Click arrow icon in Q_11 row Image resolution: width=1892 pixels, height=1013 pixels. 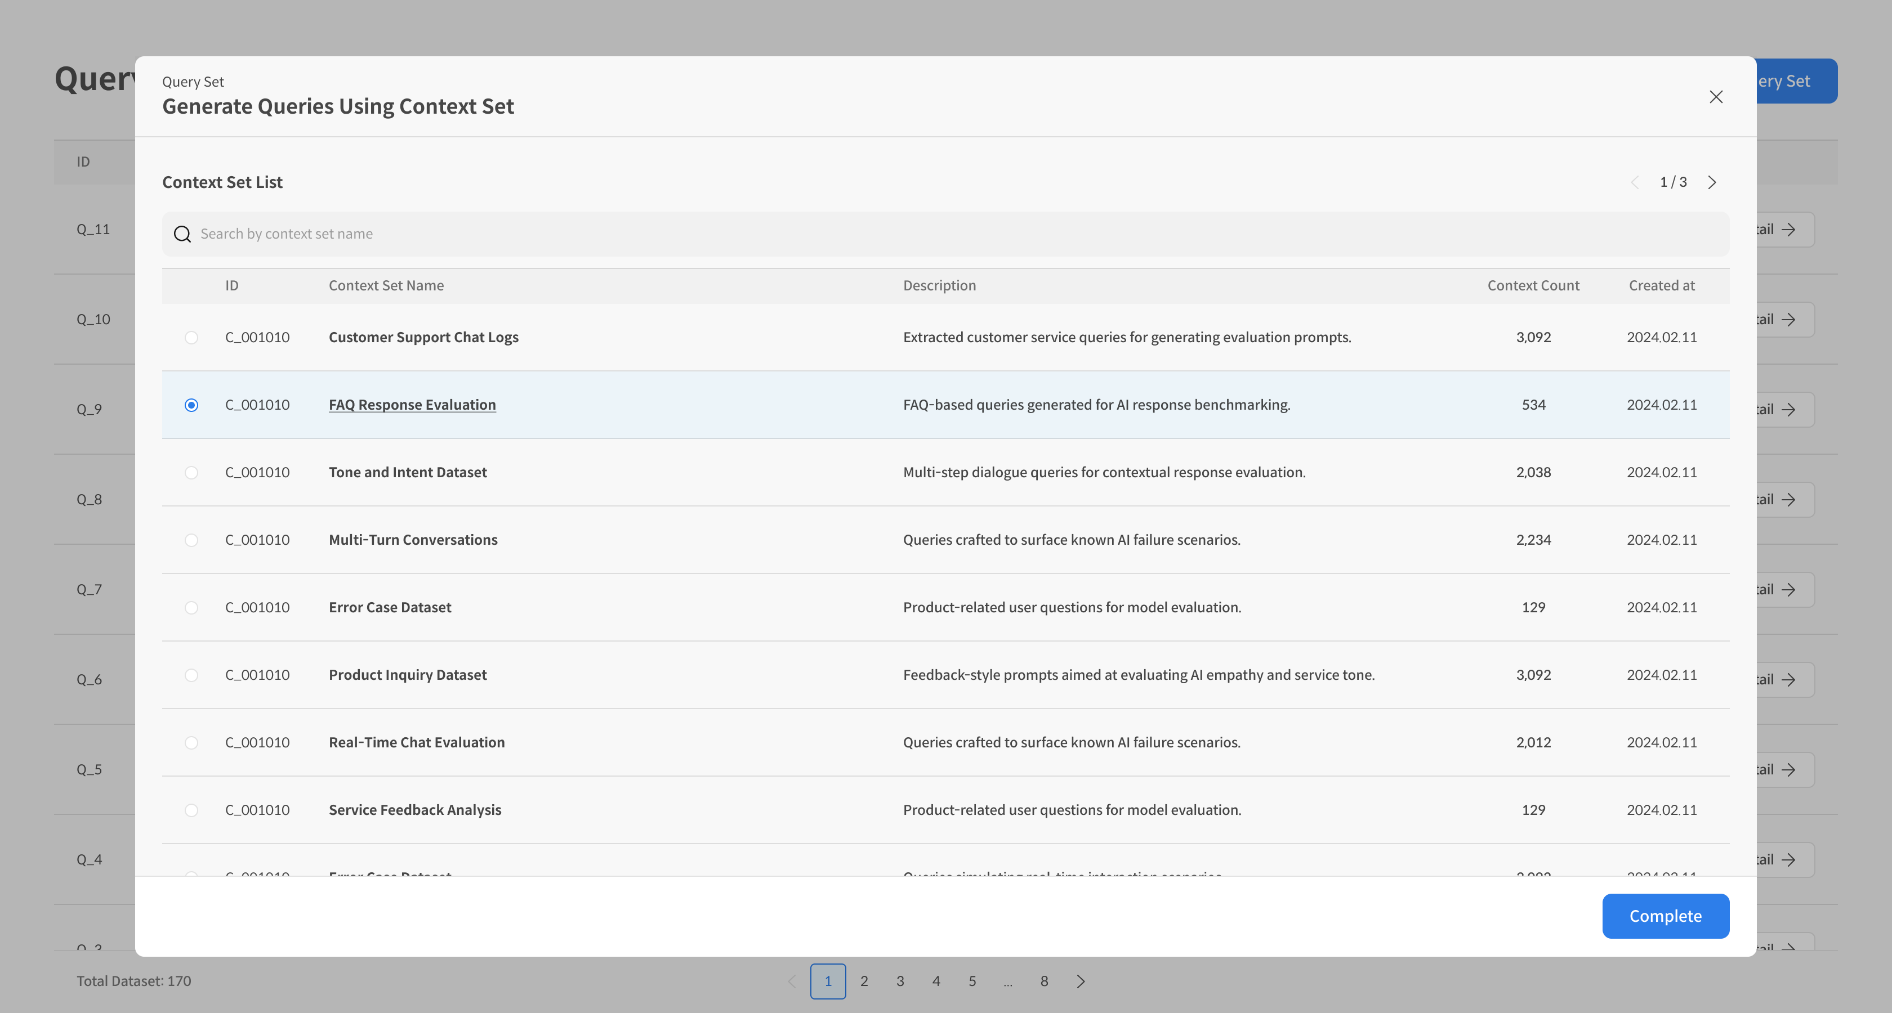[1788, 230]
